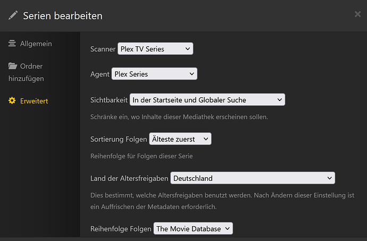The image size is (367, 241).
Task: Expand the Deutschland country dropdown
Action: click(x=253, y=178)
